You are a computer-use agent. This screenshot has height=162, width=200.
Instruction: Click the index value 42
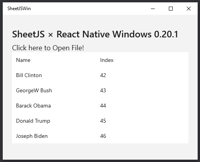[103, 75]
